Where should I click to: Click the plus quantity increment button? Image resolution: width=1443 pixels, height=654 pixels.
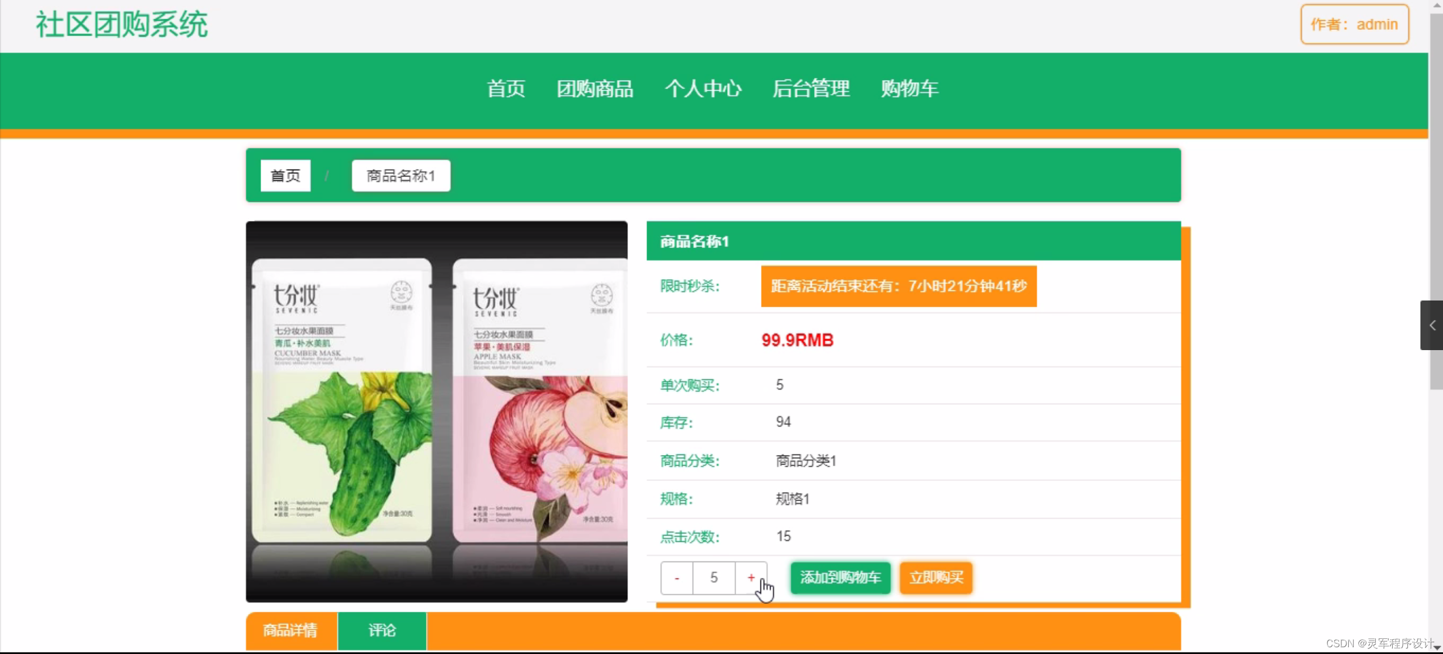pos(751,577)
